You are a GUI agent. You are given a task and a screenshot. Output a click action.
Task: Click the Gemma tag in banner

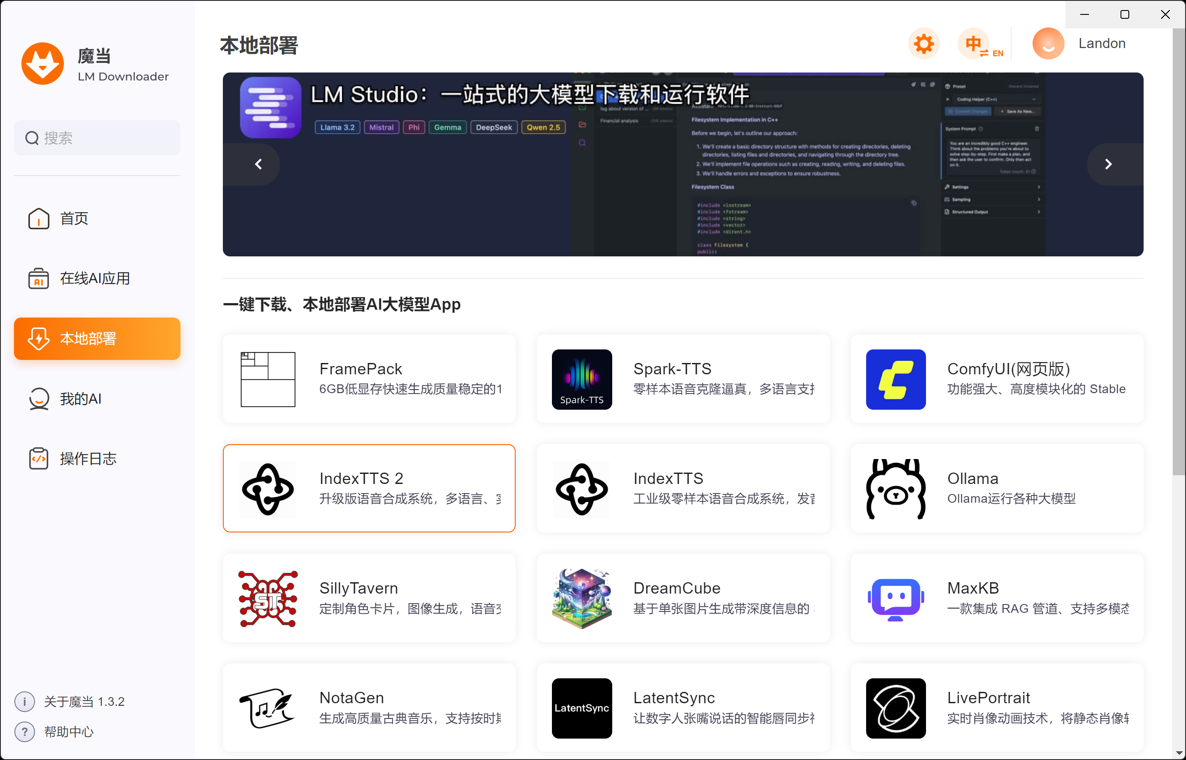[x=447, y=128]
